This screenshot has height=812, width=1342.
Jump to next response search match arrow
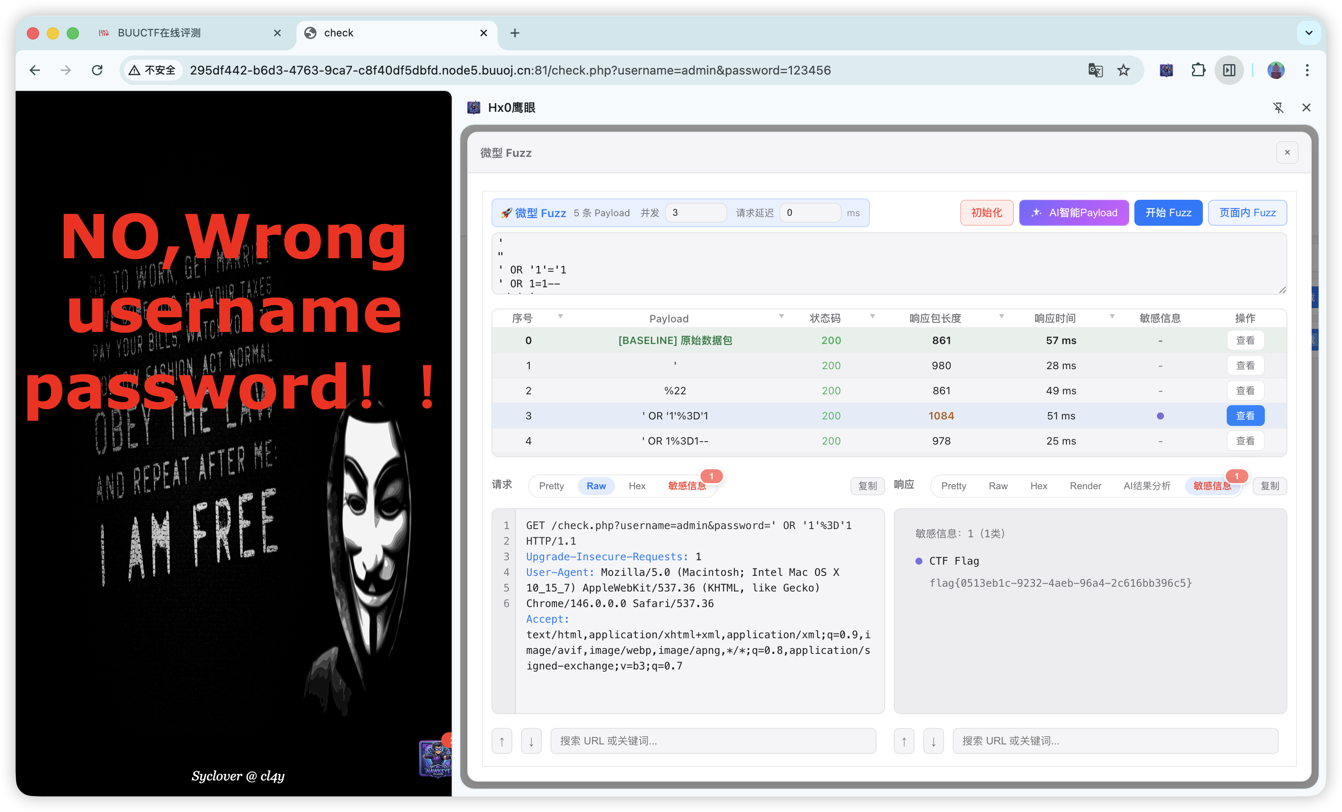933,741
